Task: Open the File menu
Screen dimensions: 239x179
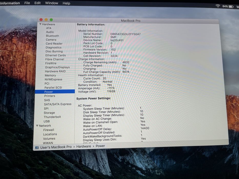Action: (x=27, y=3)
